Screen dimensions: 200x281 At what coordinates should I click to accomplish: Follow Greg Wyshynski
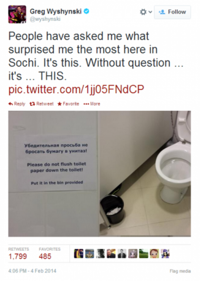[173, 12]
